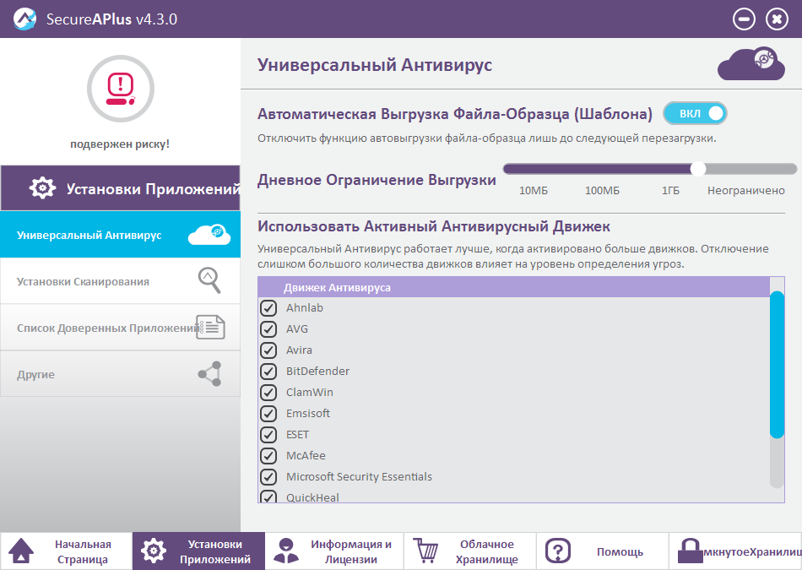Click the daily upload limit slider handle
The height and width of the screenshot is (570, 802).
point(698,169)
